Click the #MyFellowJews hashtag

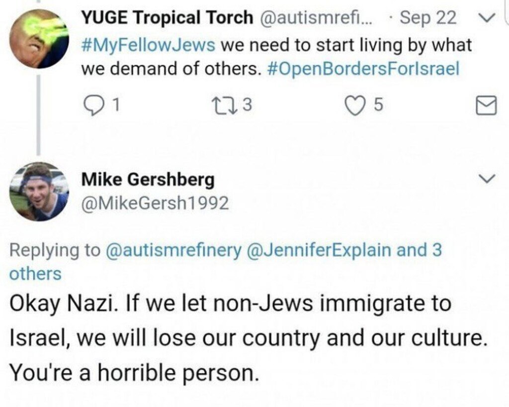tap(148, 45)
